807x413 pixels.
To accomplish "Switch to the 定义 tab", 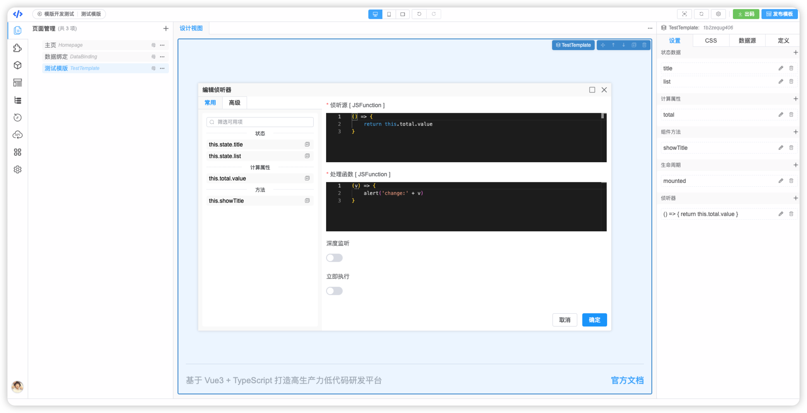I will pos(783,41).
